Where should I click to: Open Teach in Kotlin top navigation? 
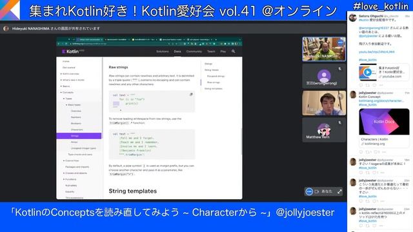211,52
